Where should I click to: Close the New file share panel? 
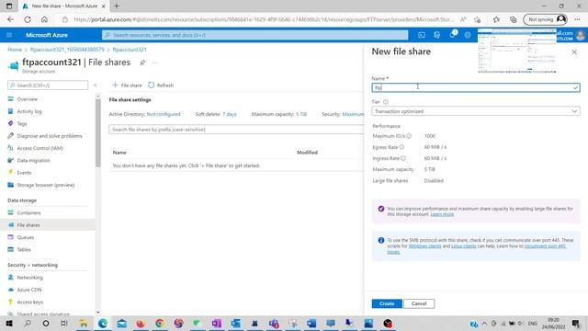[x=574, y=52]
